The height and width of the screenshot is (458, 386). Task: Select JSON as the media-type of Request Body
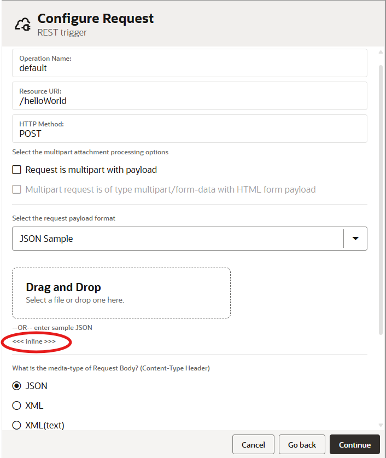pyautogui.click(x=16, y=386)
